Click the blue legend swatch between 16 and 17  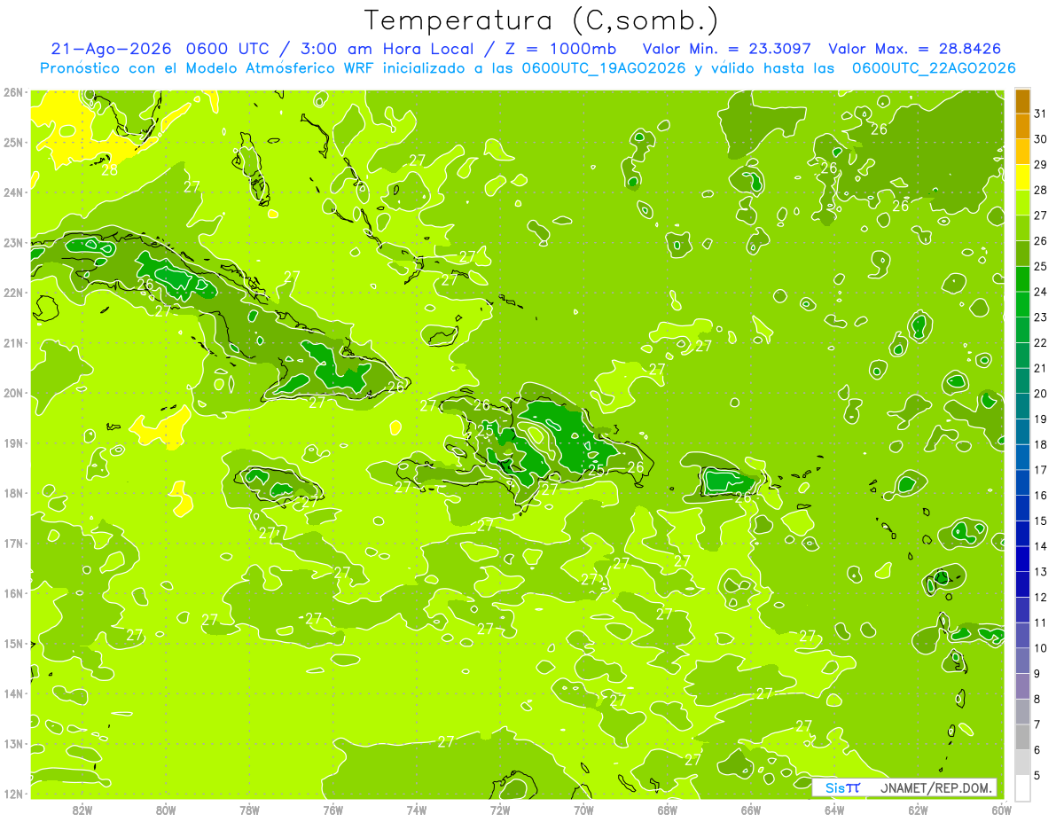tap(1022, 482)
